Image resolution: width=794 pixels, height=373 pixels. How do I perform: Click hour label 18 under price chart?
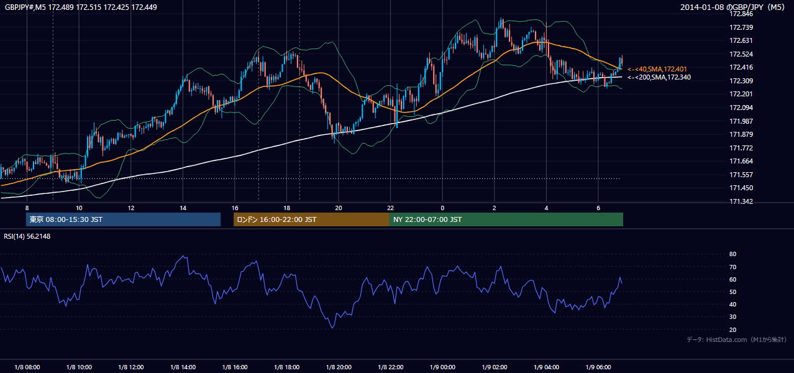[286, 208]
